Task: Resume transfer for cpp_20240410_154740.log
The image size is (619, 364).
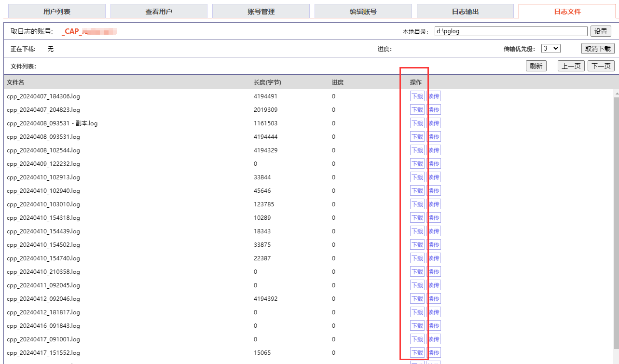Action: click(434, 258)
